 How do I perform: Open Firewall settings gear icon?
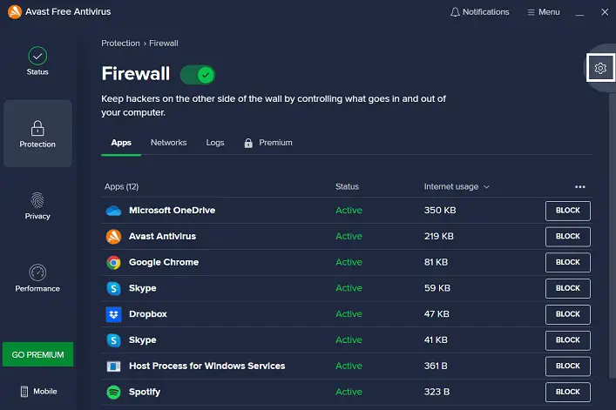600,68
